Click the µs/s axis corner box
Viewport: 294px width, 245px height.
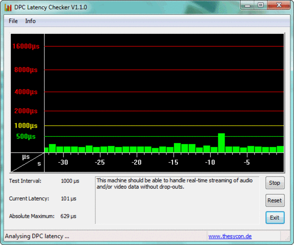pyautogui.click(x=27, y=162)
